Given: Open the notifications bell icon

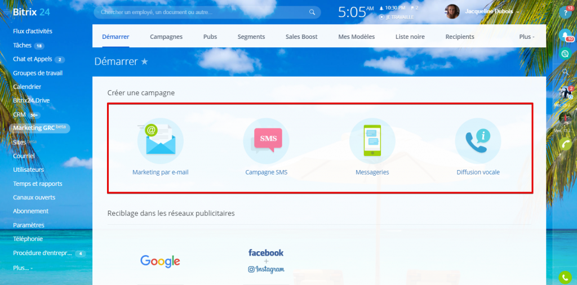Looking at the screenshot, I should coord(565,35).
